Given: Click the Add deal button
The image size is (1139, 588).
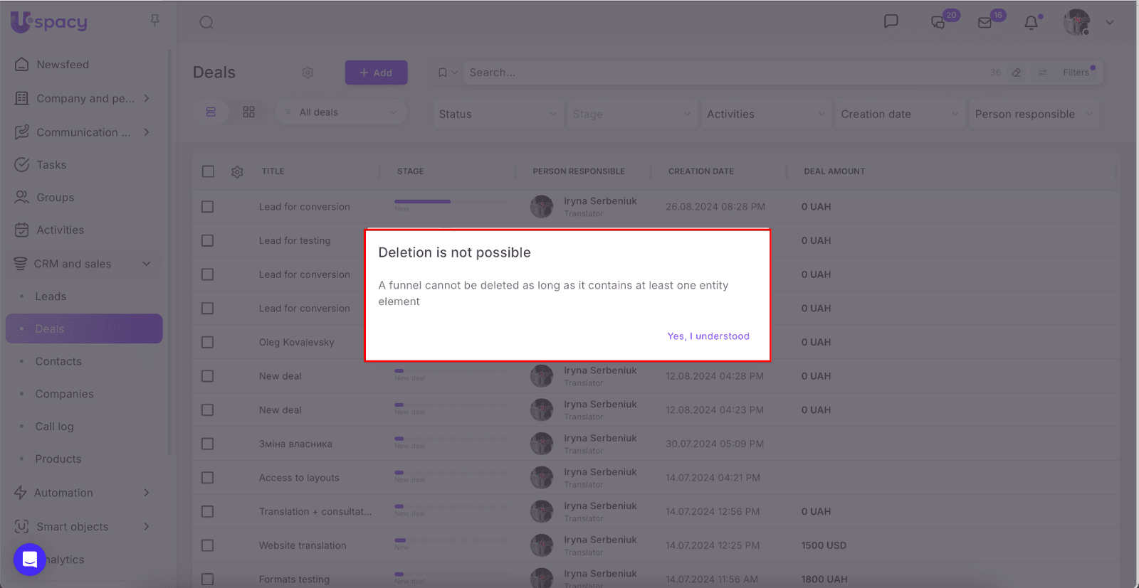Looking at the screenshot, I should (x=376, y=73).
